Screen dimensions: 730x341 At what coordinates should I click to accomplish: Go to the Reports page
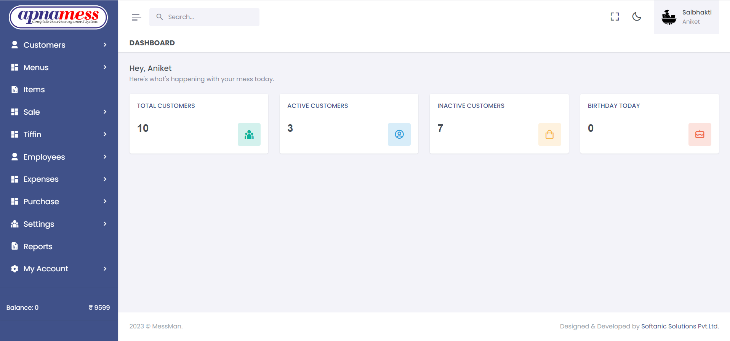pyautogui.click(x=59, y=247)
